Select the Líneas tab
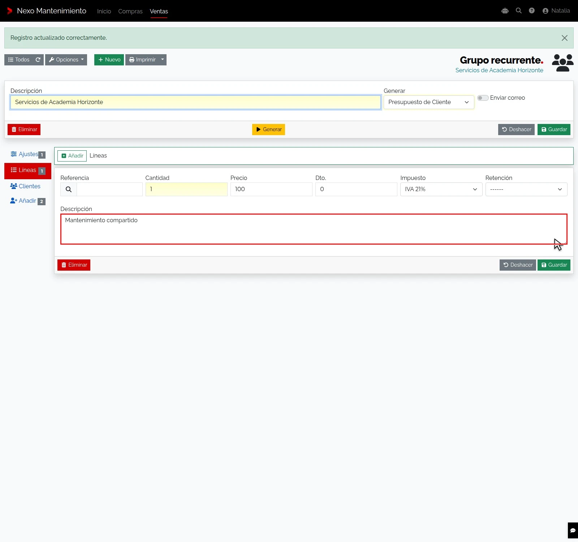The image size is (578, 542). 28,170
